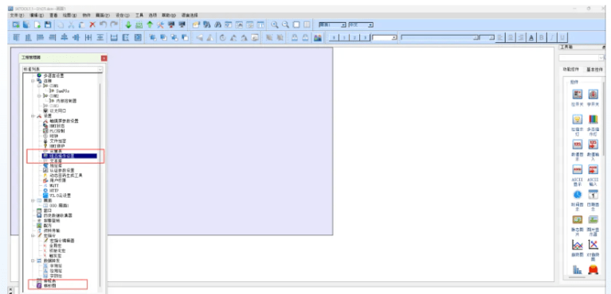This screenshot has width=611, height=294.
Task: Open the 文件(F) menu
Action: [x=17, y=15]
